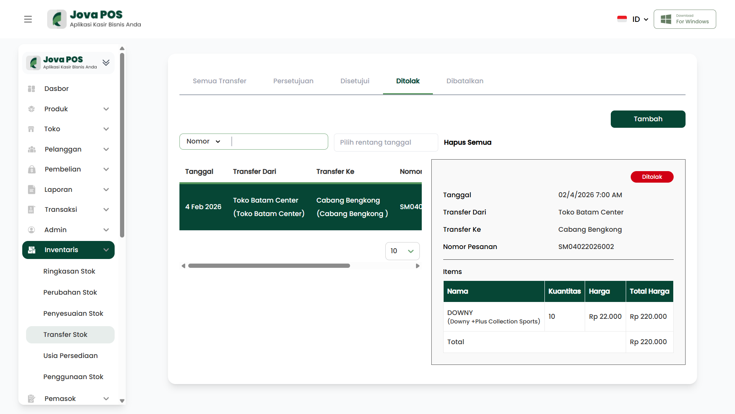The image size is (735, 414).
Task: Click the Dasbor sidebar icon
Action: 31,89
